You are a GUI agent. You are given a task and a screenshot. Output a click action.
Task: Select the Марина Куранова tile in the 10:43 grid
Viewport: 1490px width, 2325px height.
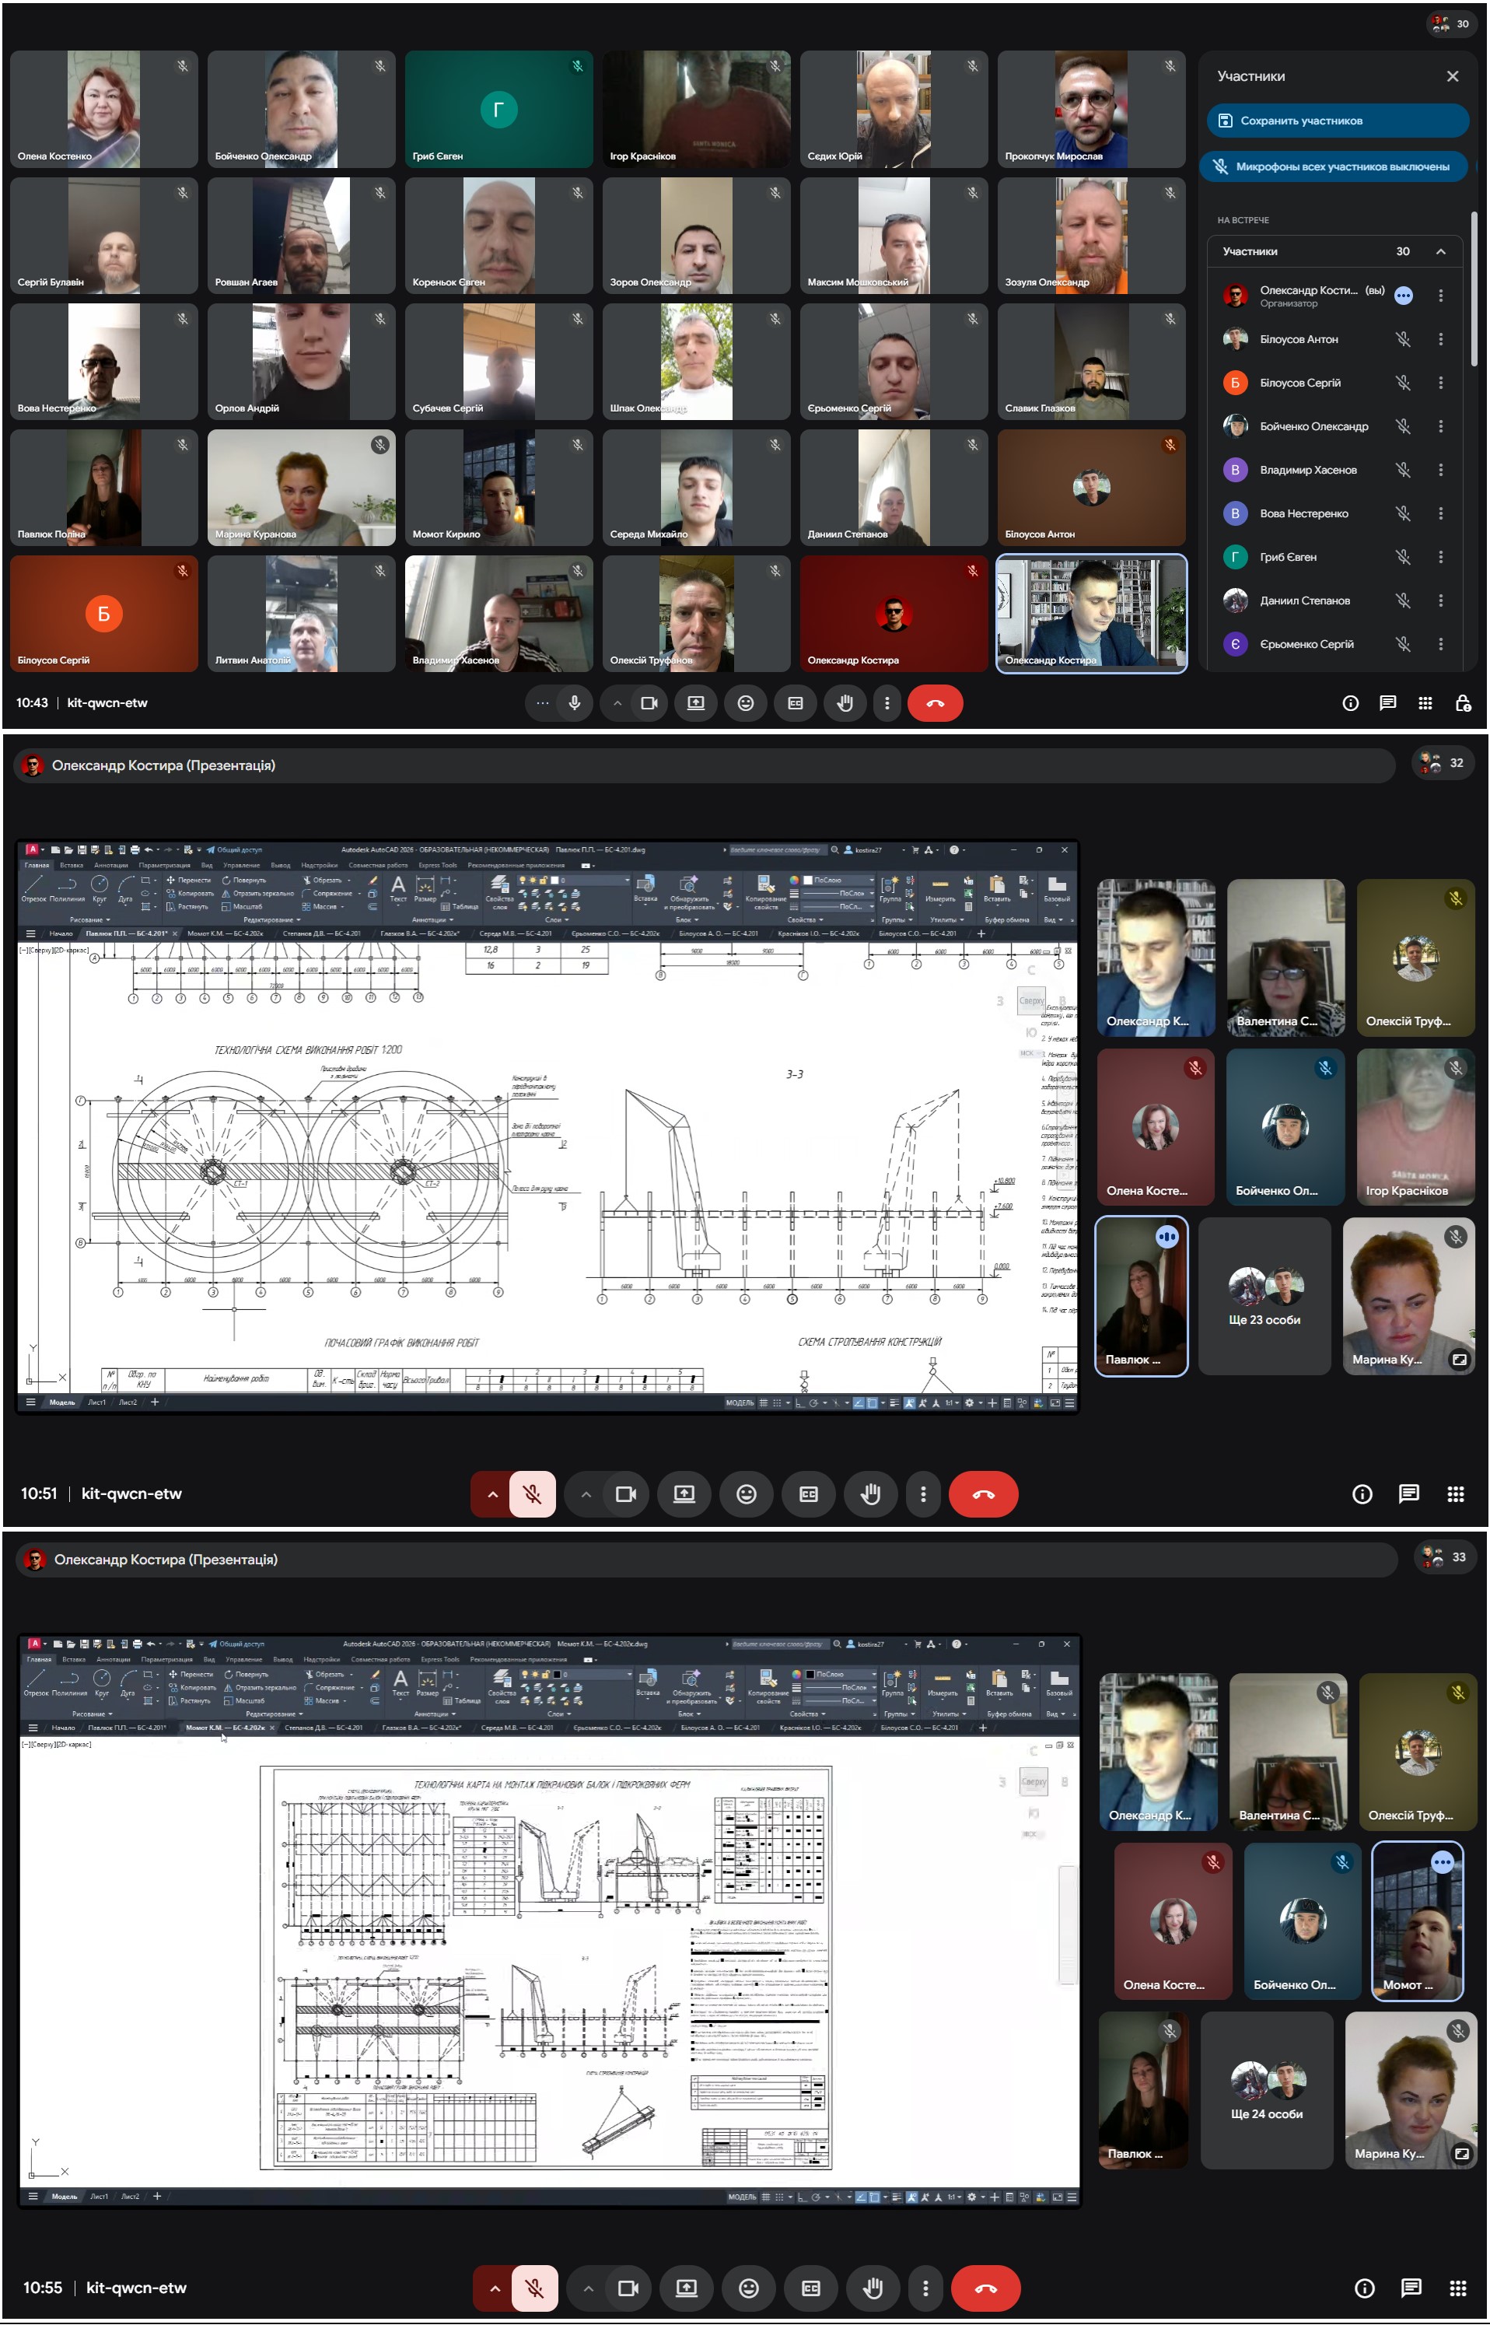click(x=301, y=488)
